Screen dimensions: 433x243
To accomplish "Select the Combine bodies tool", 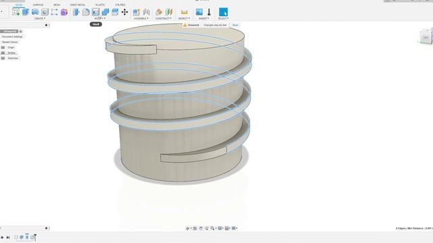I will [x=106, y=12].
